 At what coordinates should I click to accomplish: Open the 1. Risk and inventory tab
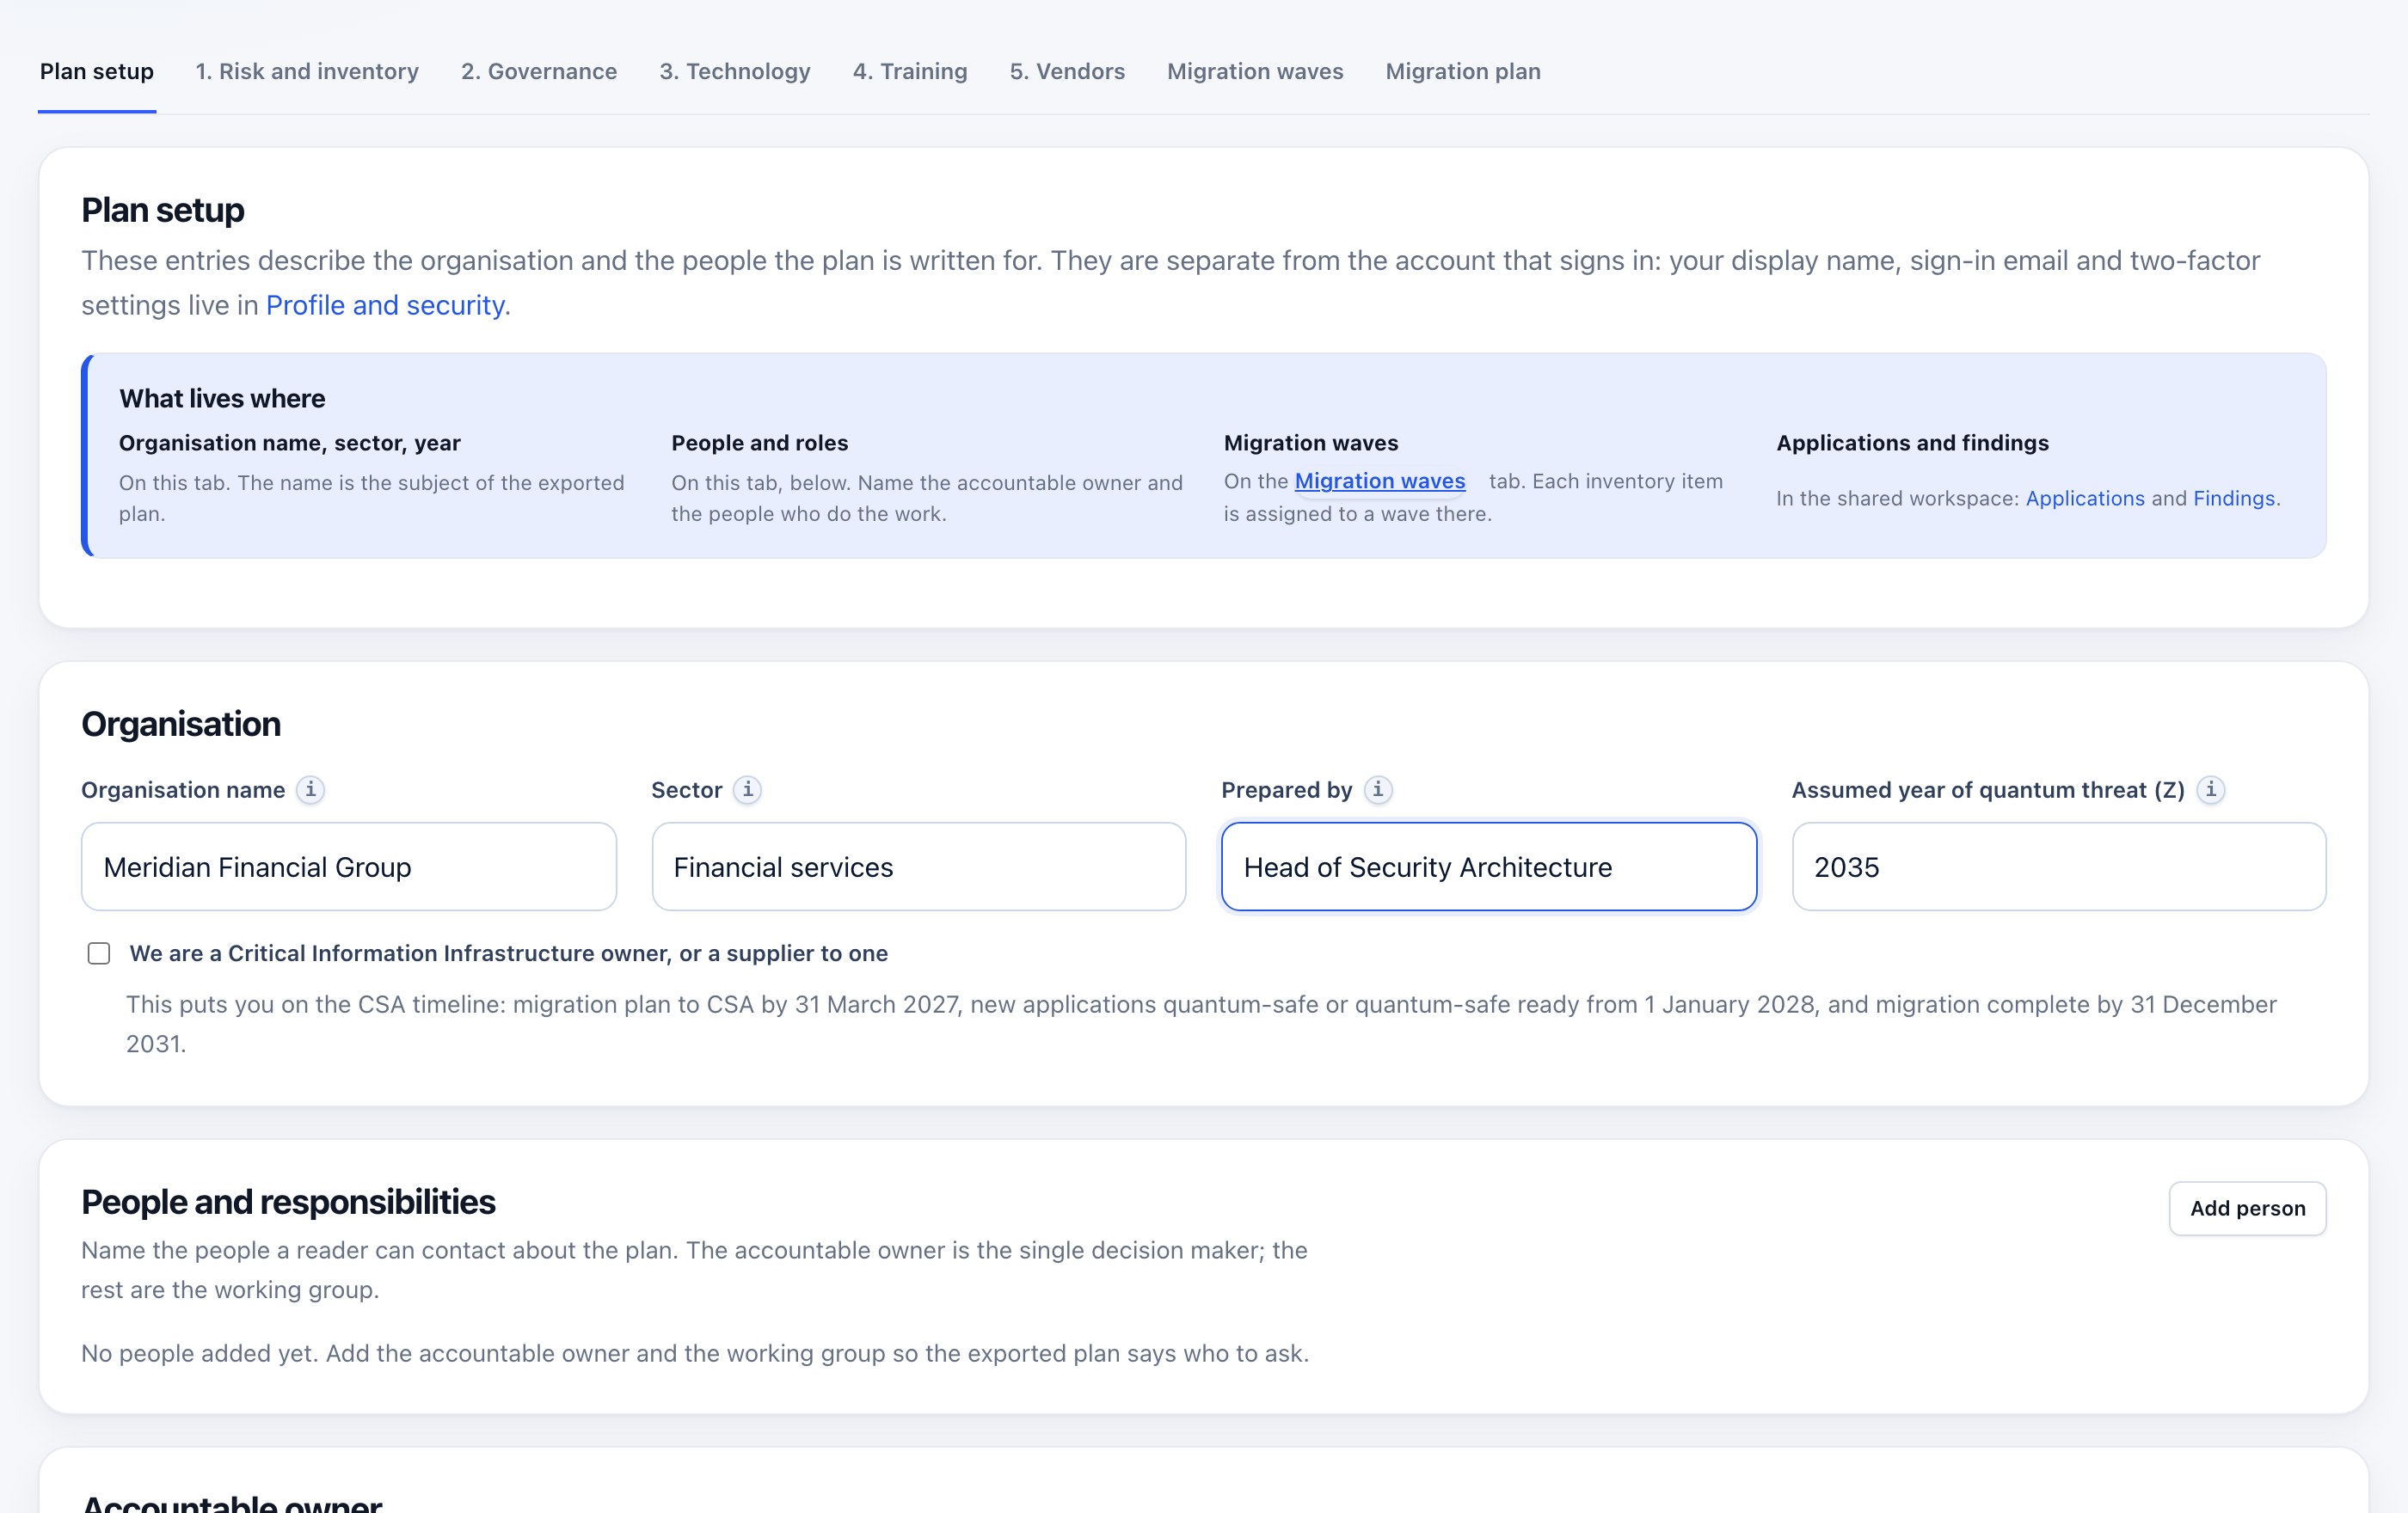pyautogui.click(x=307, y=71)
